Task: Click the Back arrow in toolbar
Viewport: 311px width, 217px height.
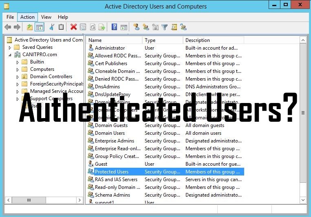Action: point(8,27)
